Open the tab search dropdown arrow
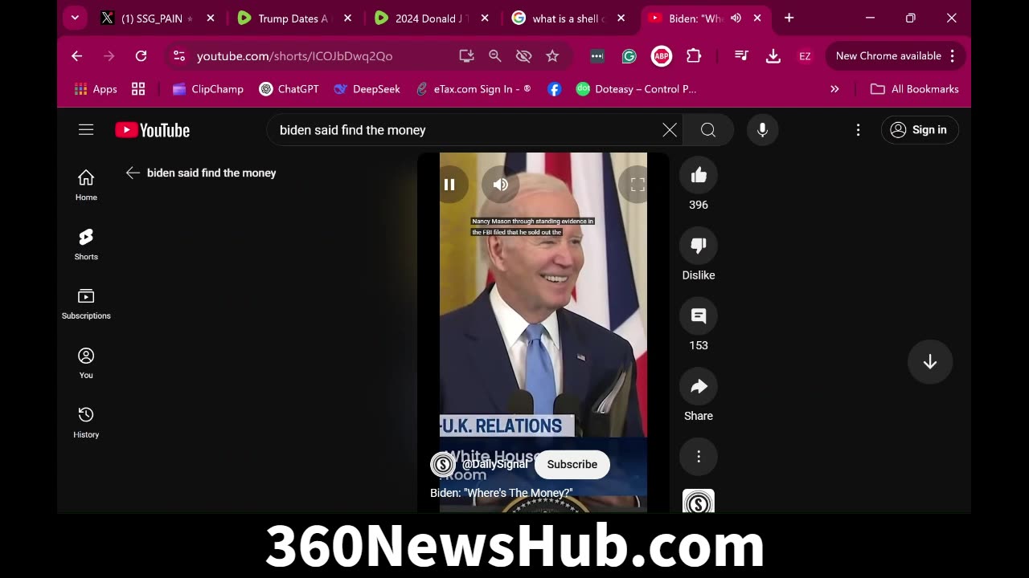This screenshot has width=1029, height=578. 75,18
